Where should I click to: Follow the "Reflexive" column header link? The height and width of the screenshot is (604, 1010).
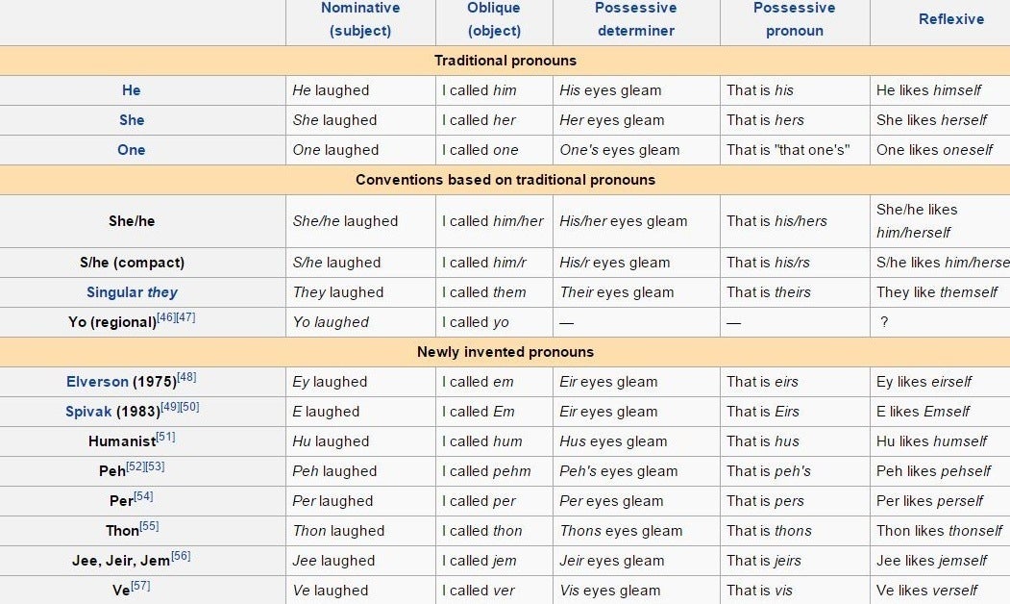tap(950, 19)
